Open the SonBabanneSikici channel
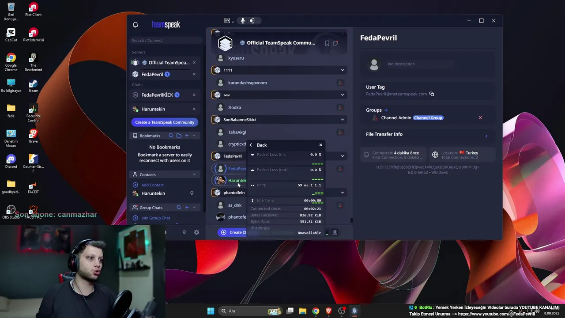Screen dimensions: 565x318 point(279,120)
